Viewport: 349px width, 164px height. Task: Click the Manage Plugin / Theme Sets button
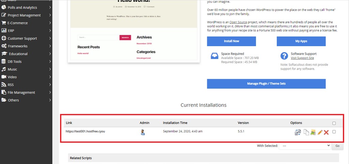point(266,84)
